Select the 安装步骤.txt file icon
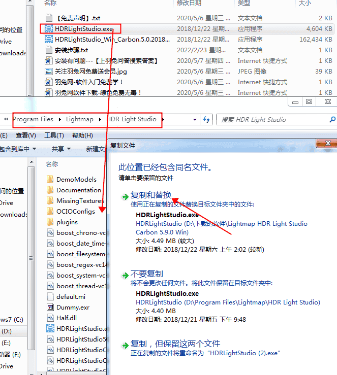337x375 pixels. (x=49, y=50)
